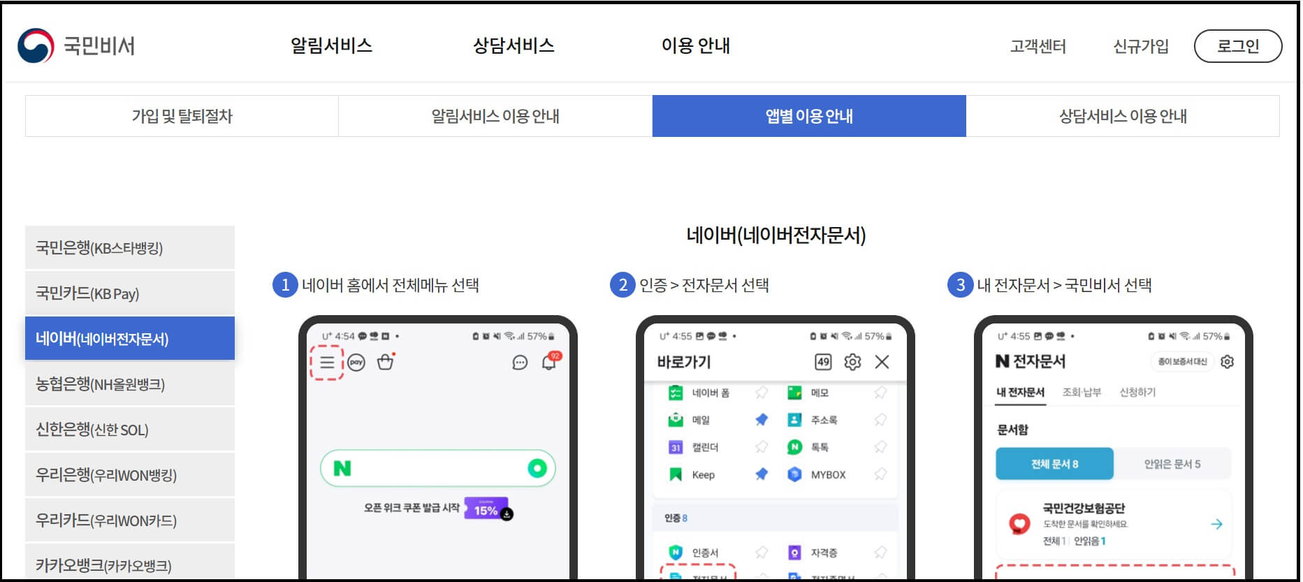The image size is (1303, 582).
Task: Toggle the pin next to MYBOX
Action: pyautogui.click(x=880, y=474)
